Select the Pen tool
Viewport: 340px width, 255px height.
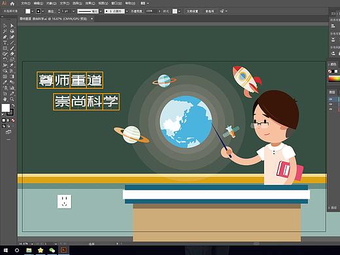(x=5, y=37)
